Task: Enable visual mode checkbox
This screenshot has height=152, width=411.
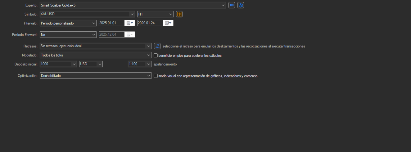Action: [156, 76]
